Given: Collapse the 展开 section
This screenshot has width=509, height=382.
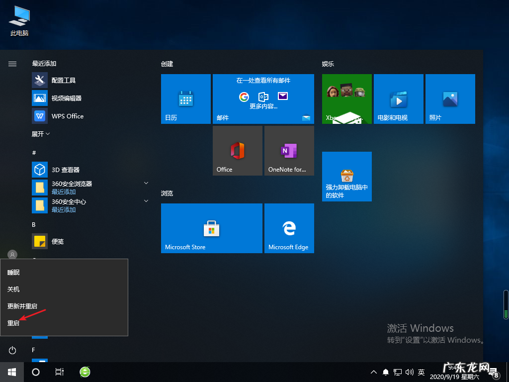Looking at the screenshot, I should (x=40, y=133).
